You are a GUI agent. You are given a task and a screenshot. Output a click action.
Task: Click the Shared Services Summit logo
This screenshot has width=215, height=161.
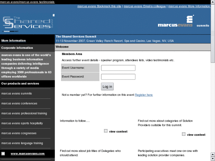[x=28, y=23]
